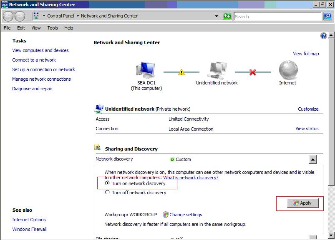The width and height of the screenshot is (335, 240).
Task: Open the Control Panel breadcrumb dropdown arrow
Action: tap(44, 16)
